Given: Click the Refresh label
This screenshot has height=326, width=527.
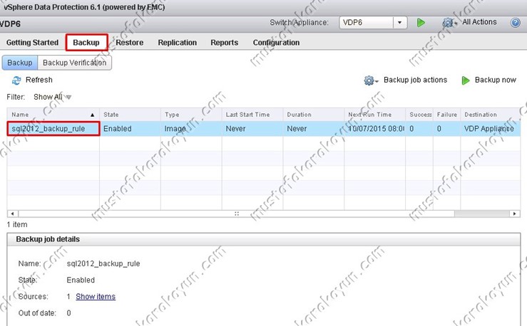Looking at the screenshot, I should 39,80.
